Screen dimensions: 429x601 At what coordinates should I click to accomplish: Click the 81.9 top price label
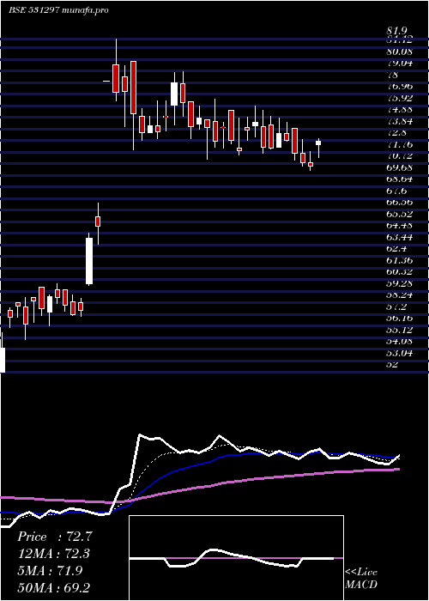[396, 31]
